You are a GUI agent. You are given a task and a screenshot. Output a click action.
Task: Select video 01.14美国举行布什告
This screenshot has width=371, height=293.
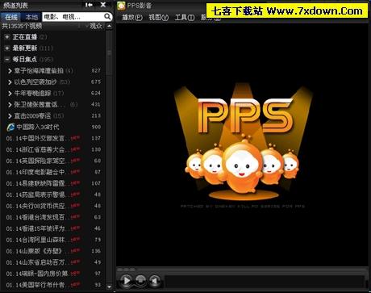pos(53,285)
